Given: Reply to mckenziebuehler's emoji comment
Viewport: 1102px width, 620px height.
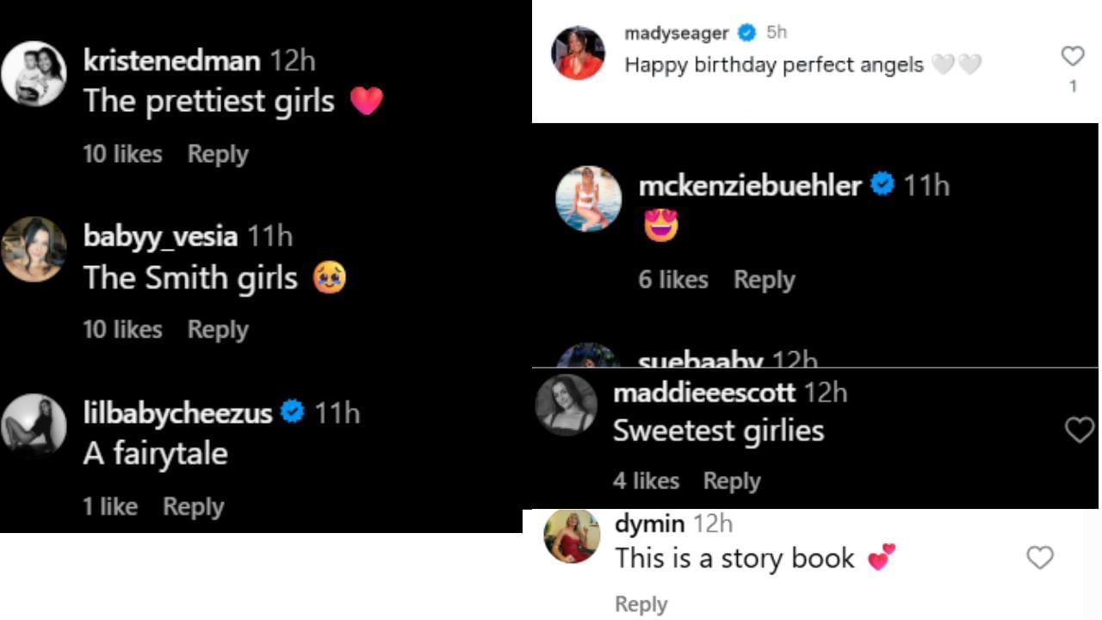Looking at the screenshot, I should pyautogui.click(x=764, y=280).
